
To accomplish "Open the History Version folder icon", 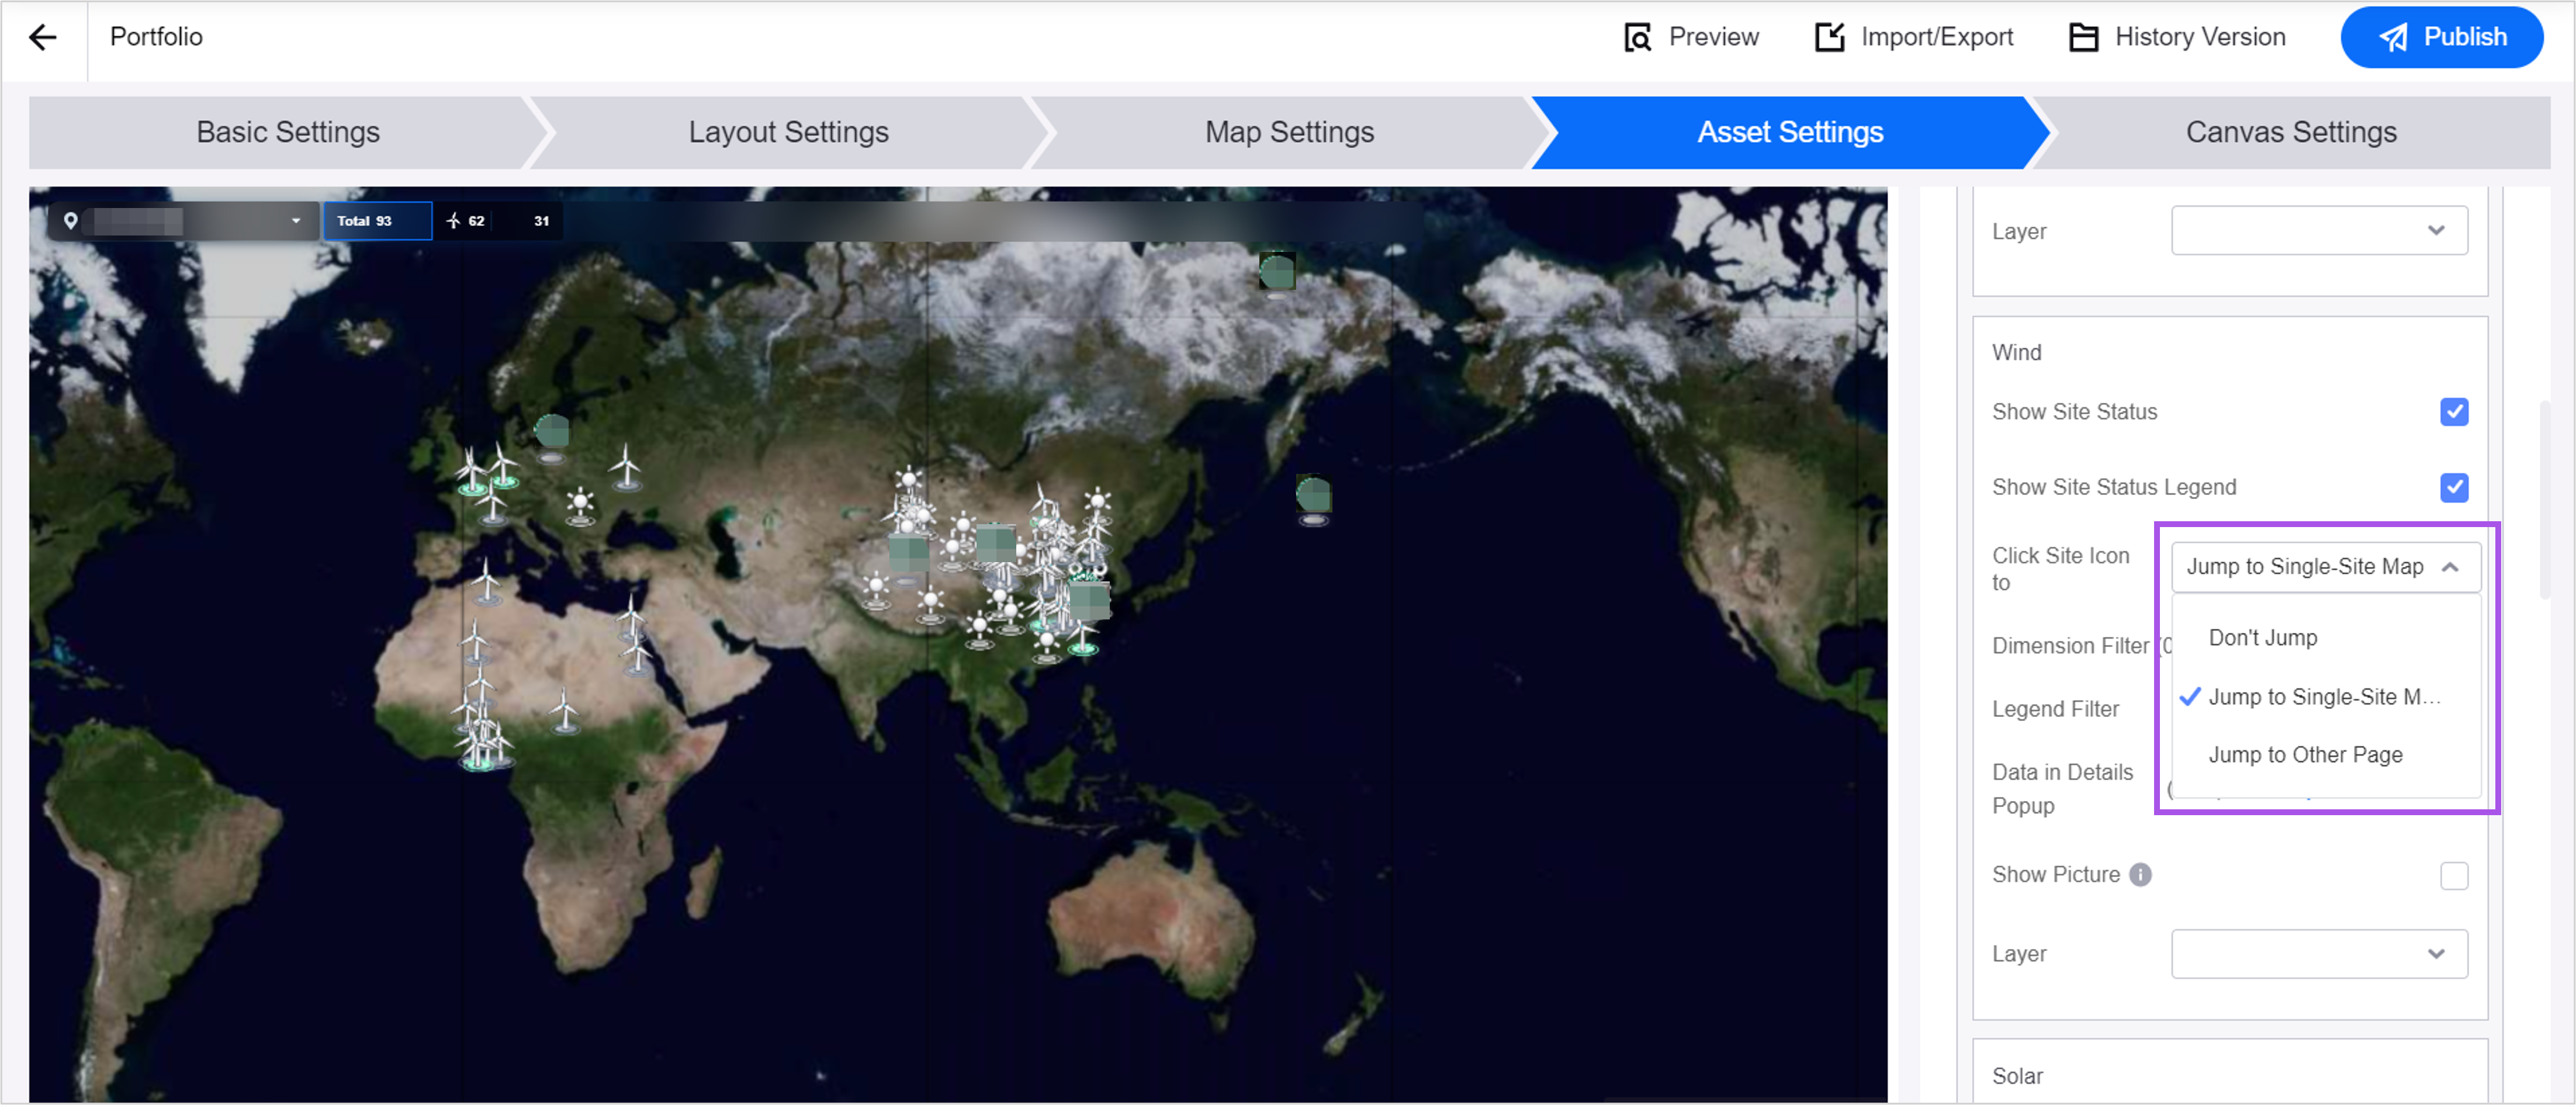I will (x=2083, y=38).
